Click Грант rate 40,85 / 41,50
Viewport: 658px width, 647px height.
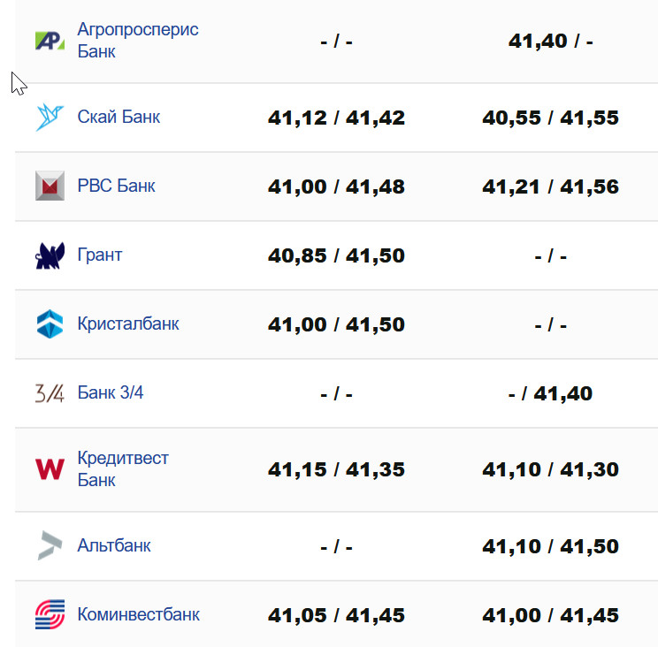tap(336, 256)
